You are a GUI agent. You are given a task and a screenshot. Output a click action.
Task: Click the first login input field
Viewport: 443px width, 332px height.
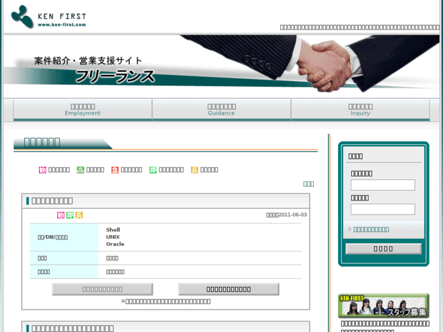click(383, 185)
